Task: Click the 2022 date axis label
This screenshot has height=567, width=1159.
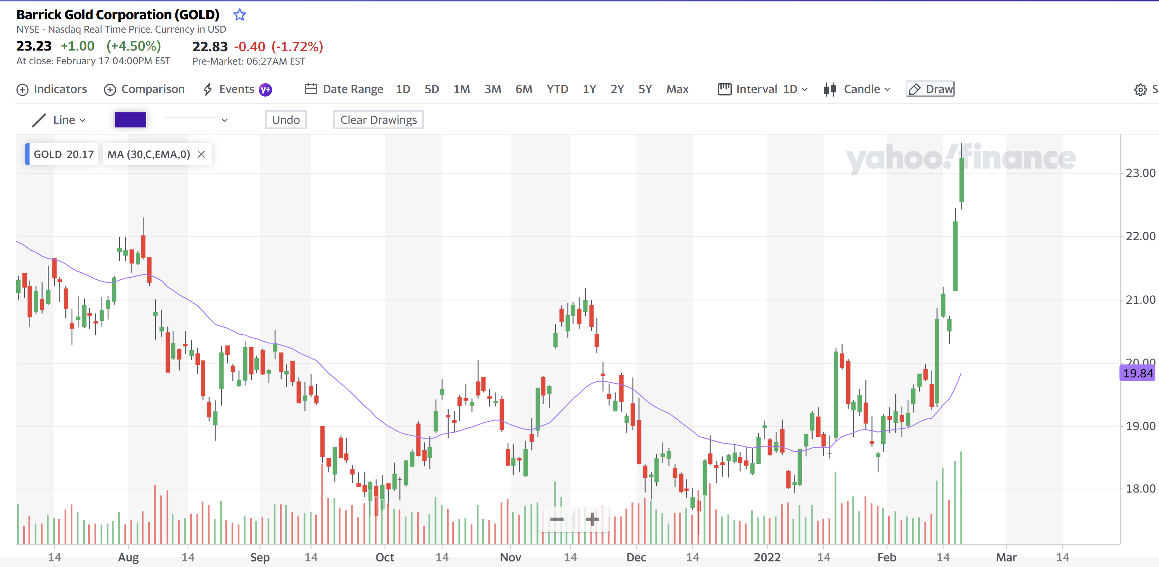Action: coord(767,558)
